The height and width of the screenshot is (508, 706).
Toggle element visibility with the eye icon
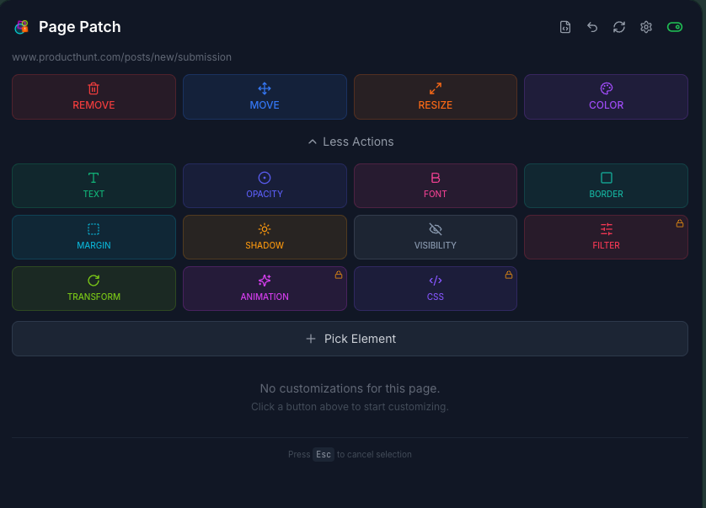pos(436,228)
